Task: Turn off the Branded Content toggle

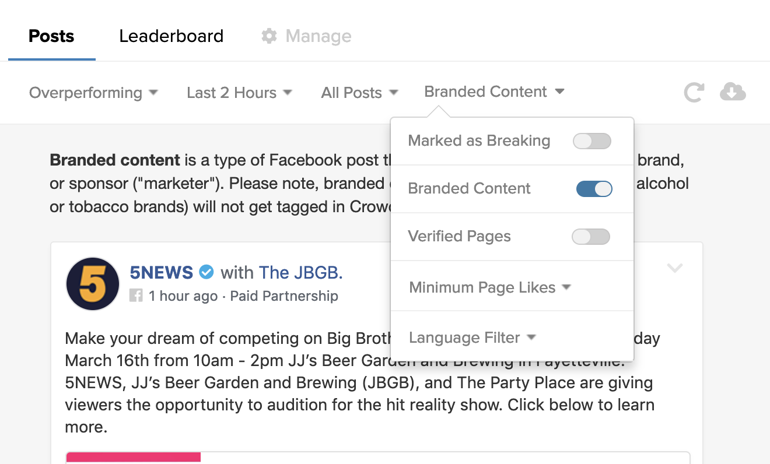Action: (x=594, y=189)
